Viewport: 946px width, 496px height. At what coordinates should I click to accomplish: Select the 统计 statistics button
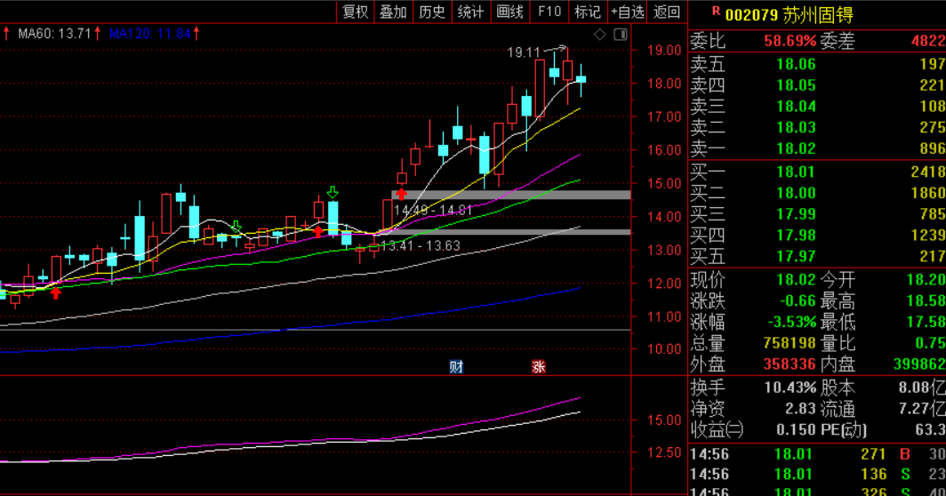pos(470,12)
